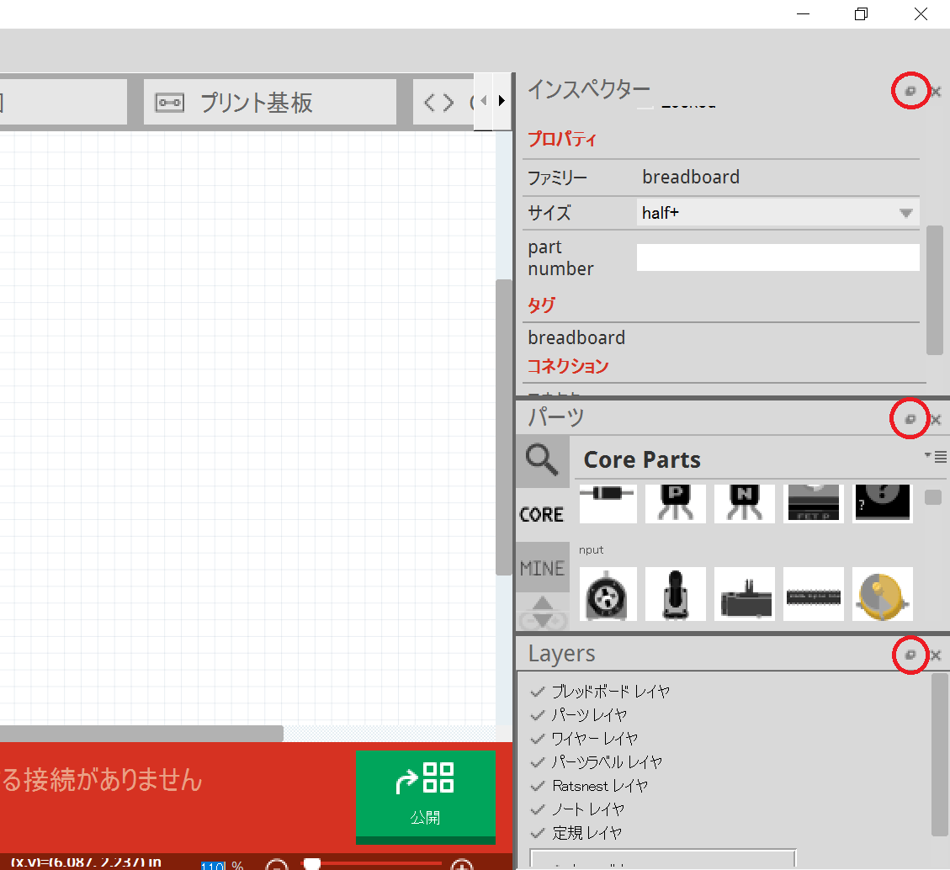Open the サイズ half+ dropdown
The height and width of the screenshot is (870, 950).
click(778, 213)
